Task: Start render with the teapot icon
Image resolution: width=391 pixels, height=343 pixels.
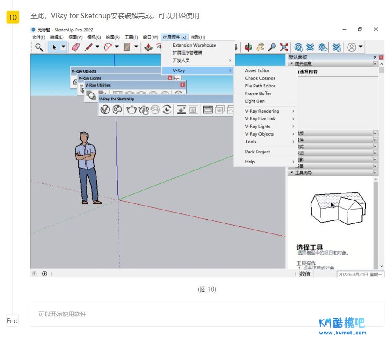Action: [132, 109]
